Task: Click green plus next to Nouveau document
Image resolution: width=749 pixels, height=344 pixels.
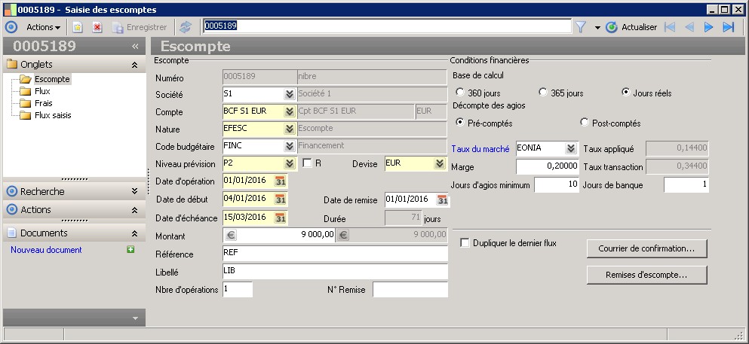Action: click(x=130, y=249)
